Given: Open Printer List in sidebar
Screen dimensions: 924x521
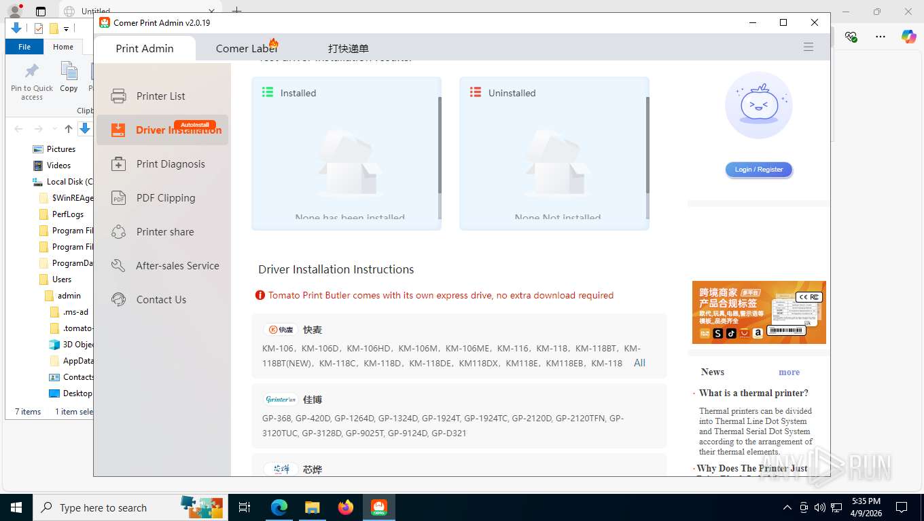Looking at the screenshot, I should [x=162, y=96].
